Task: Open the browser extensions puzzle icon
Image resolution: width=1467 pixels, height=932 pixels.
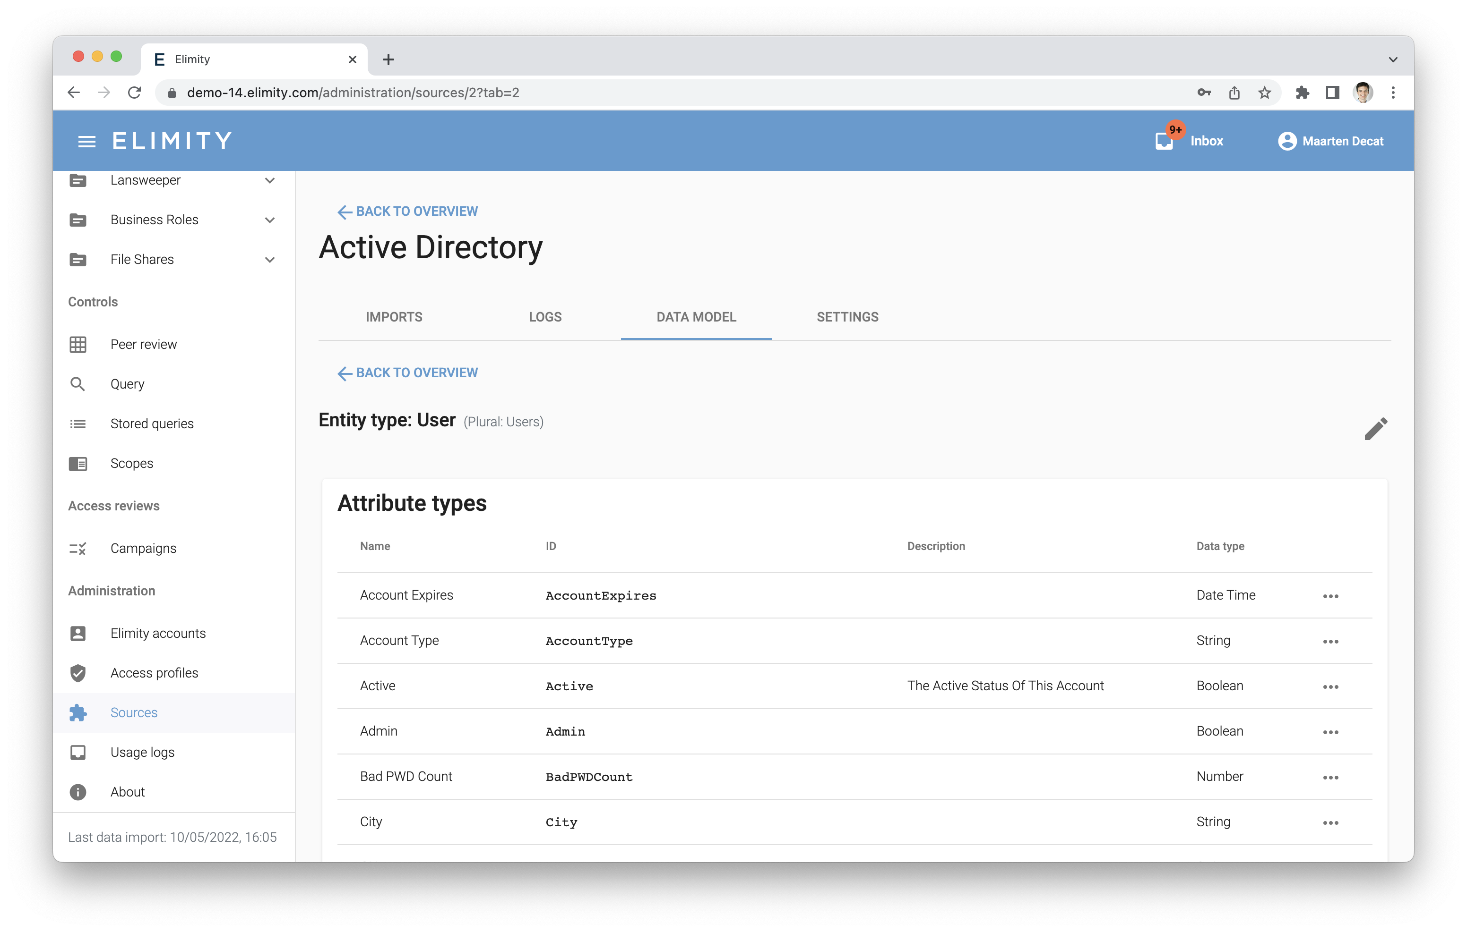Action: click(x=1302, y=93)
